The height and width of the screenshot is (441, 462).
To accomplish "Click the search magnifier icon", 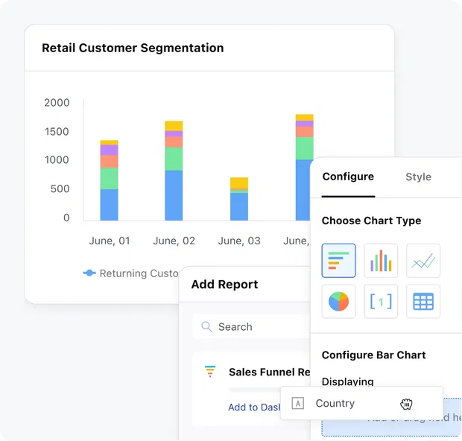I will click(206, 327).
